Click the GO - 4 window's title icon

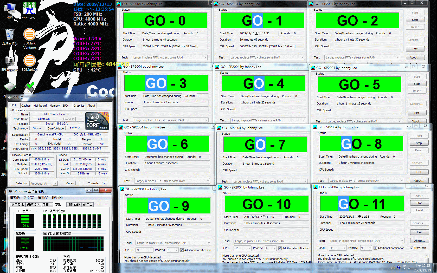point(217,67)
